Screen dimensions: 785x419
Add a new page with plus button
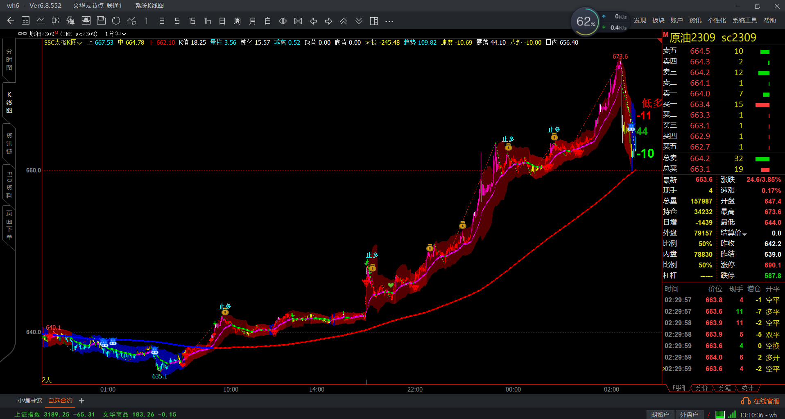point(81,401)
